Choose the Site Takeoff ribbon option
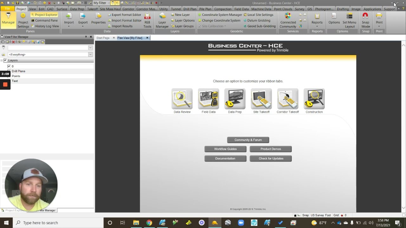Viewport: 406px width, 228px height. 261,101
